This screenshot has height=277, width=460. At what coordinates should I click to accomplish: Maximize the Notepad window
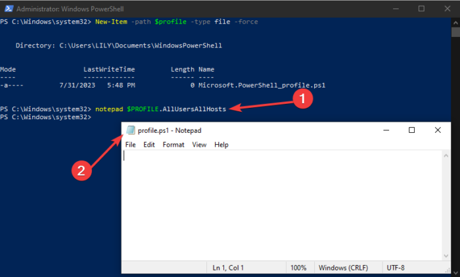coord(411,130)
